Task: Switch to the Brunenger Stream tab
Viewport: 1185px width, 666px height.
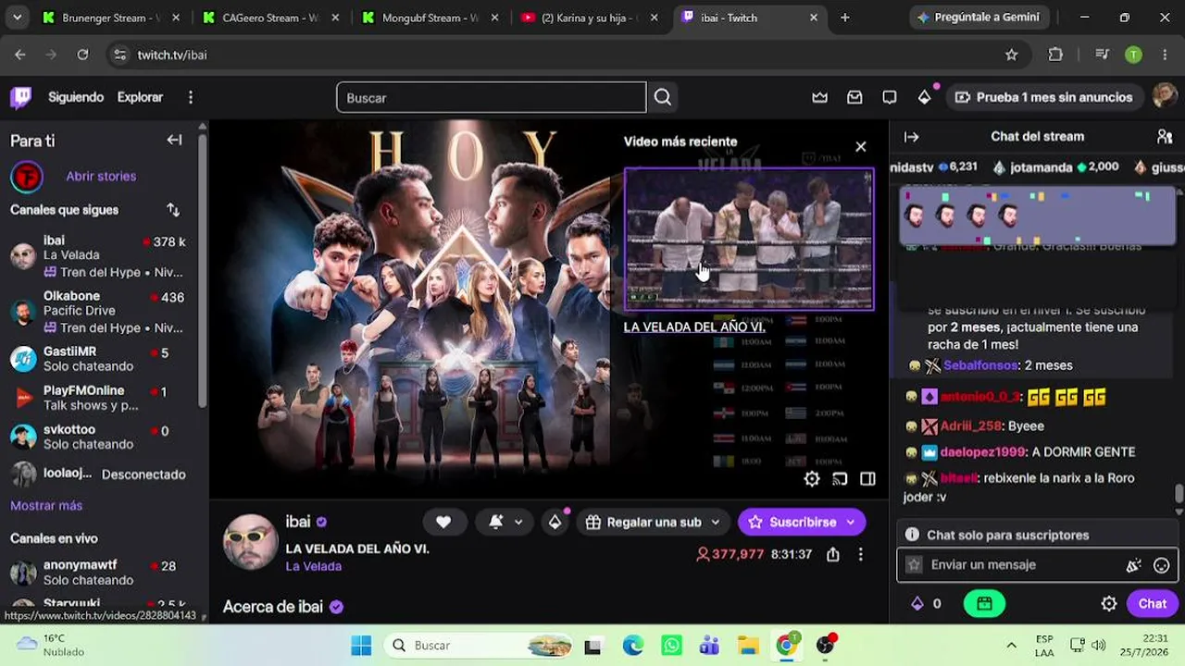Action: point(109,18)
